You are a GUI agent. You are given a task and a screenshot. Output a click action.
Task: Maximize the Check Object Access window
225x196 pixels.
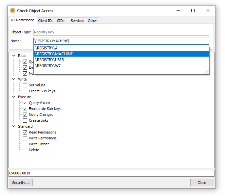pyautogui.click(x=193, y=10)
